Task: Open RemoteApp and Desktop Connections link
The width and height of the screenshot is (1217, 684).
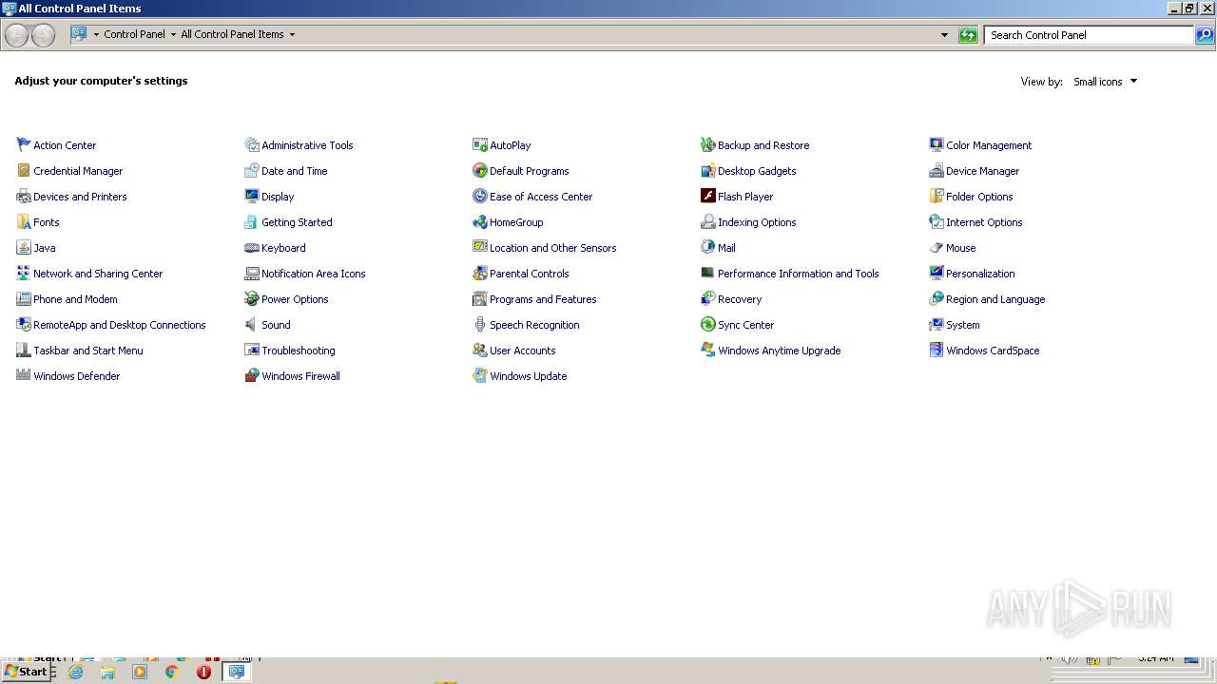Action: click(x=120, y=325)
